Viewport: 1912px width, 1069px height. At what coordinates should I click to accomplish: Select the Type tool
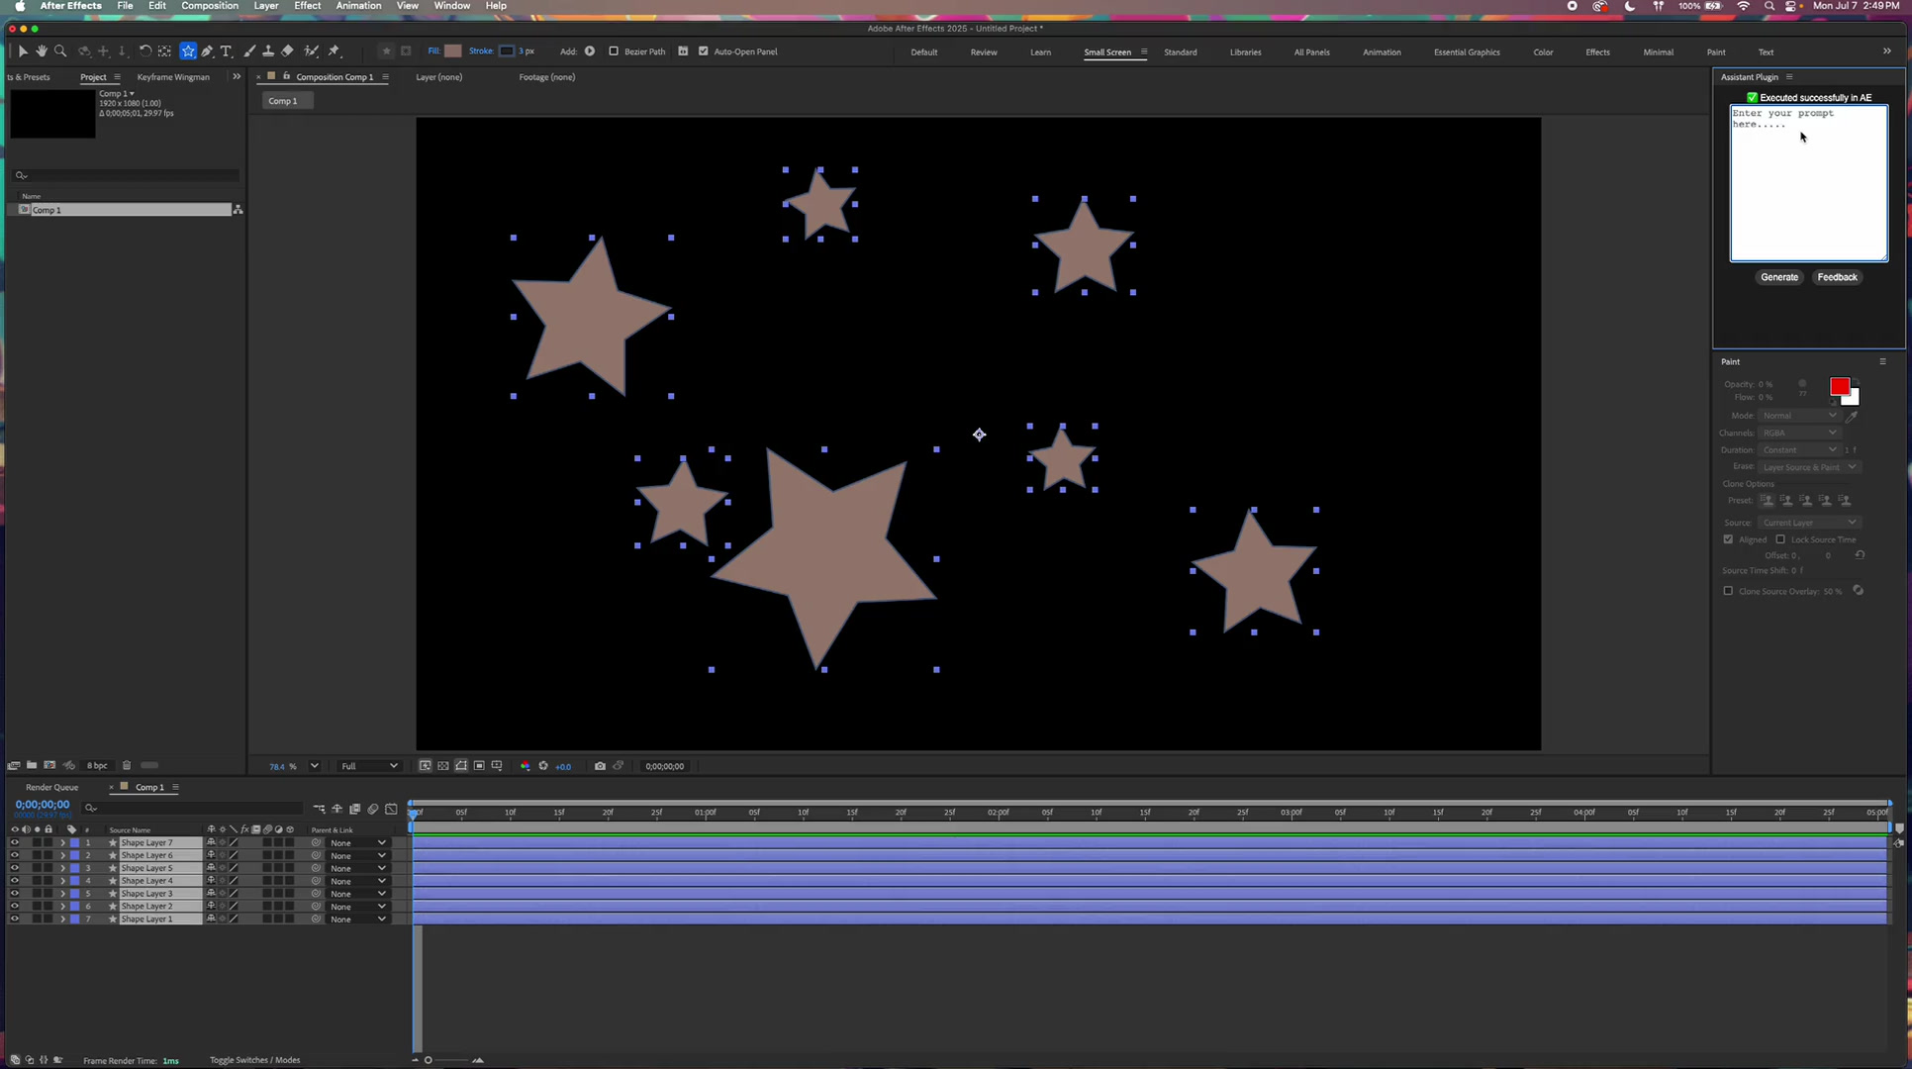226,50
